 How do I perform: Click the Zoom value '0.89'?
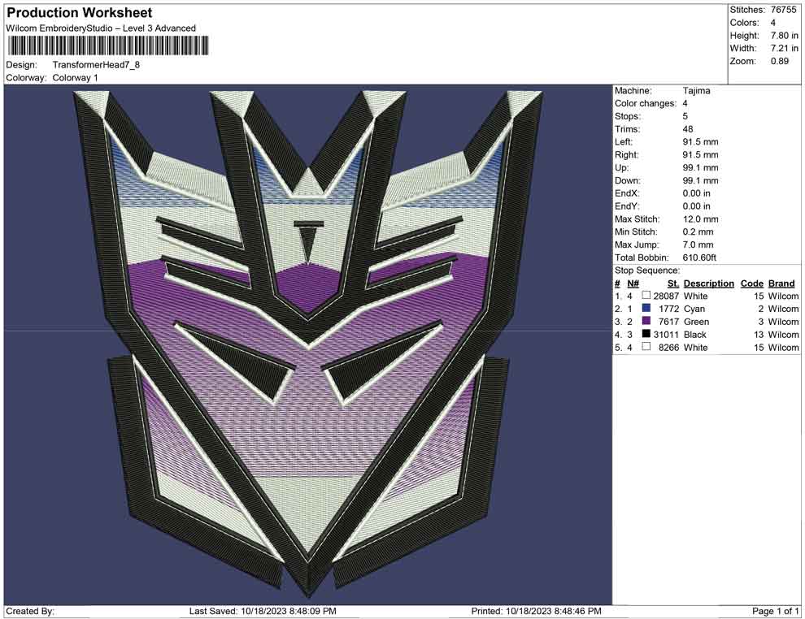pos(779,61)
